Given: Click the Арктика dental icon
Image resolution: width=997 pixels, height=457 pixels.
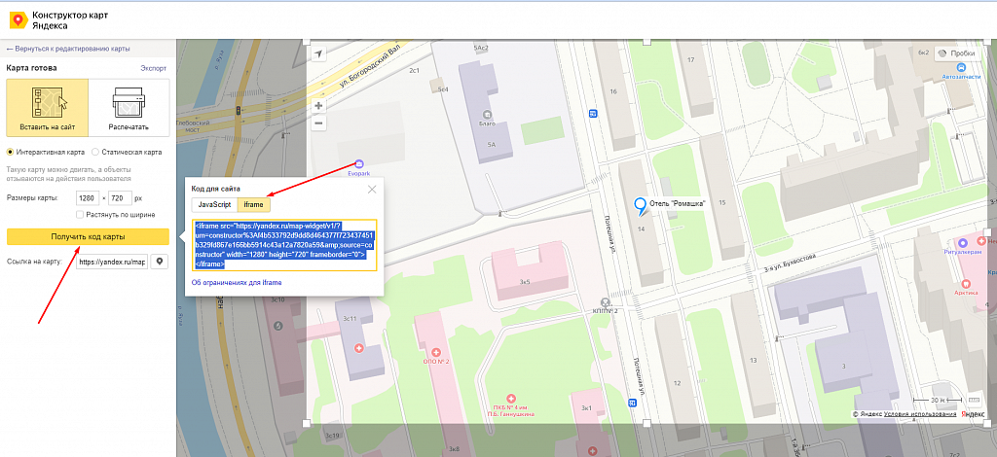Looking at the screenshot, I should [965, 284].
